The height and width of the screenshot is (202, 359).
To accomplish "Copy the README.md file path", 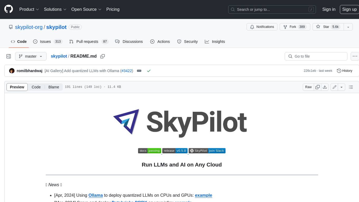I will (x=103, y=56).
